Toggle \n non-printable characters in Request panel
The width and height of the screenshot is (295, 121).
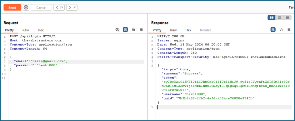pyautogui.click(x=133, y=30)
